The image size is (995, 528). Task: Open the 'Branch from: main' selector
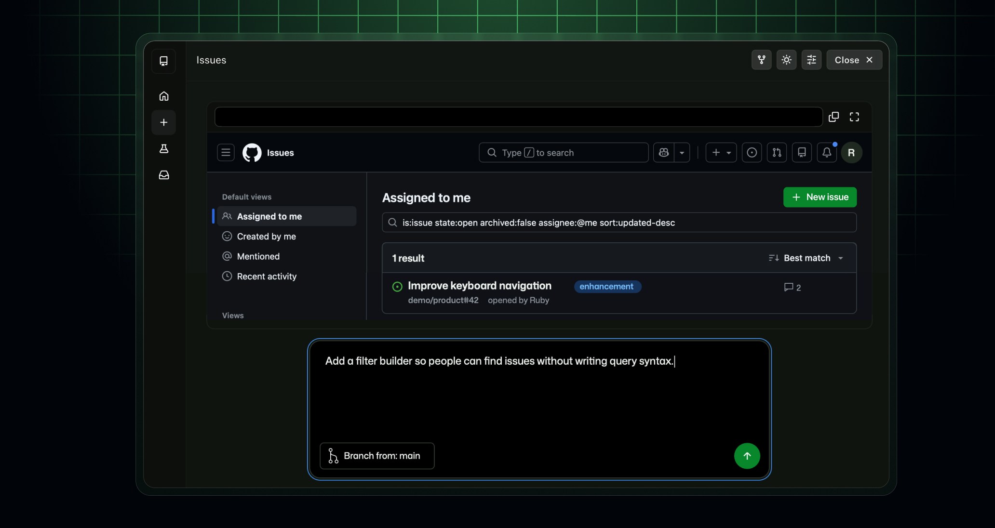tap(377, 456)
